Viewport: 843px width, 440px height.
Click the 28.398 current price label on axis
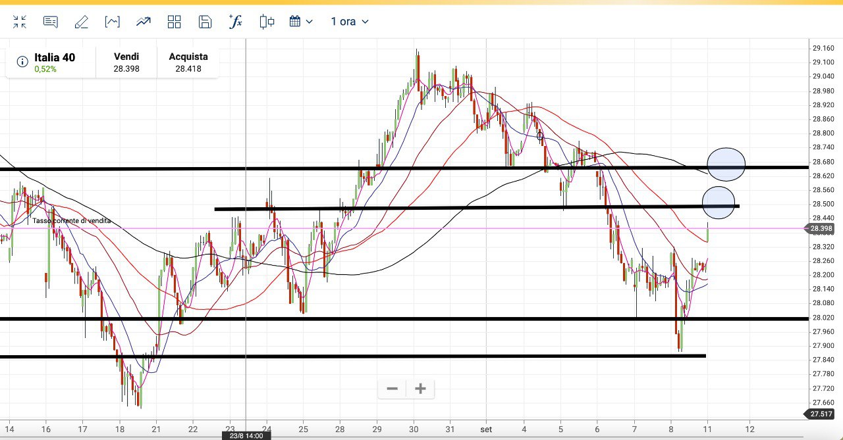point(821,229)
